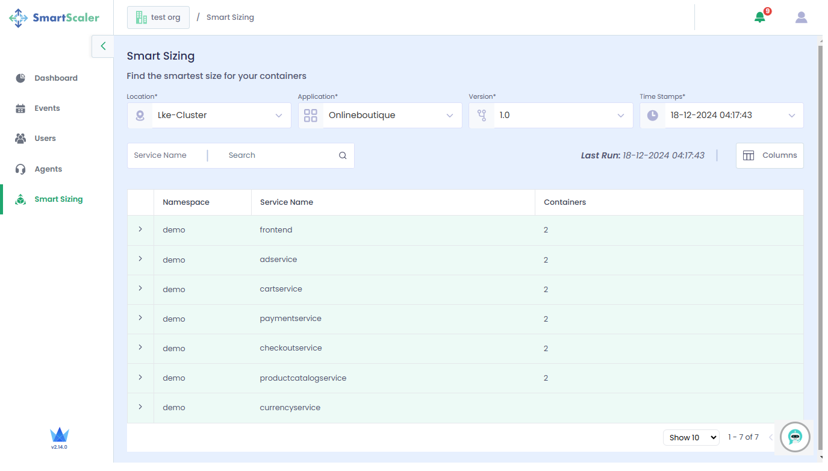Open Version dropdown showing 1.0
Image resolution: width=828 pixels, height=471 pixels.
[x=551, y=115]
